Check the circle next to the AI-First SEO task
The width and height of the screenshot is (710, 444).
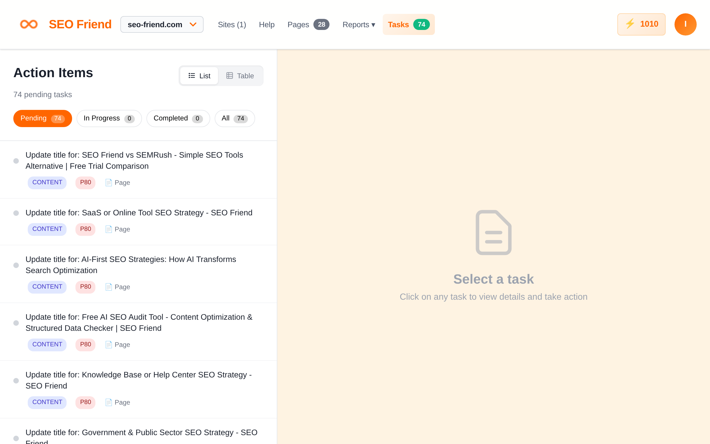pyautogui.click(x=16, y=265)
